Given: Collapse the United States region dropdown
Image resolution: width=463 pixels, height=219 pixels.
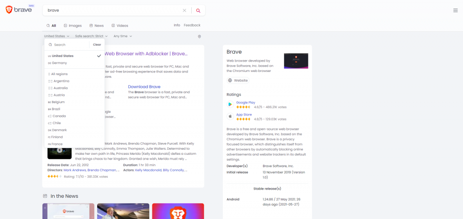Looking at the screenshot, I should [x=57, y=36].
